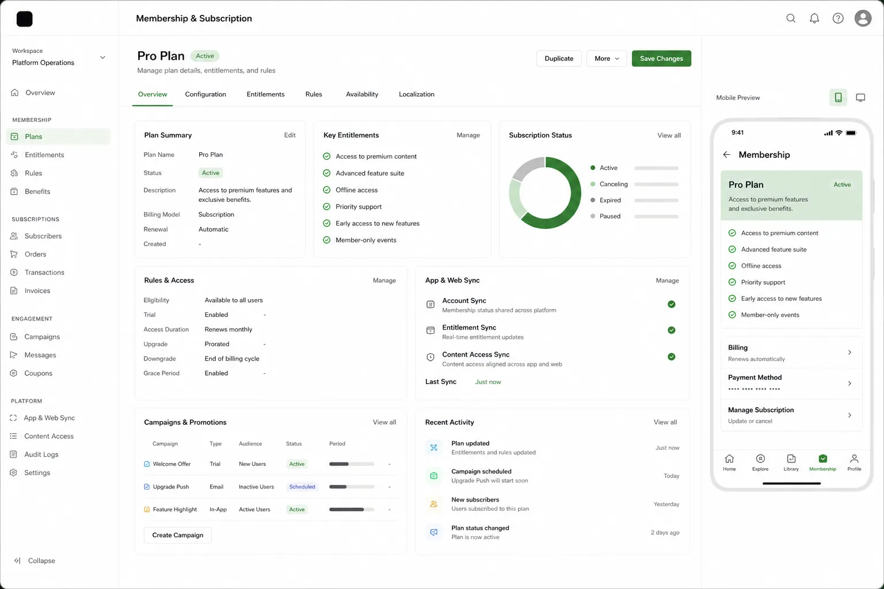
Task: Click the Welcome Offer campaign icon
Action: pyautogui.click(x=147, y=464)
